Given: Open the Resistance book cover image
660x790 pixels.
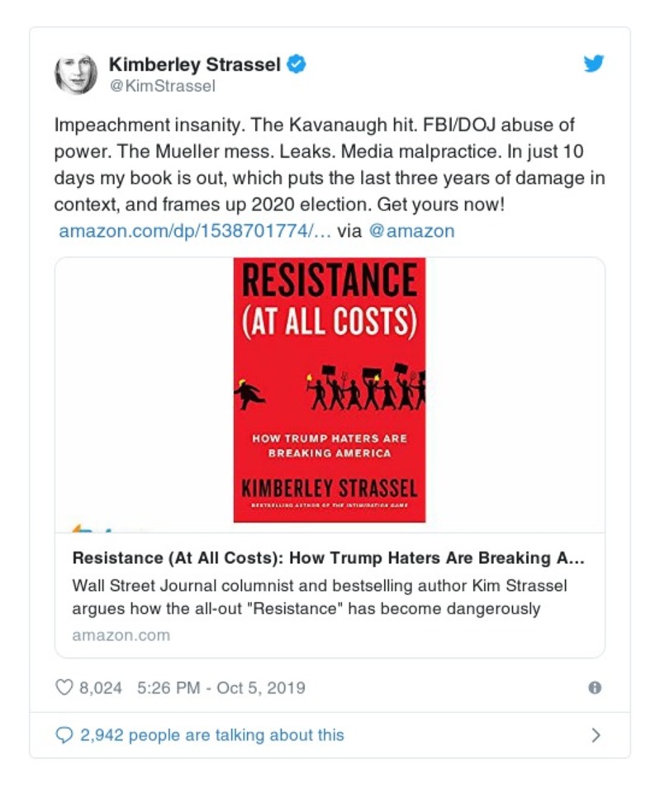Looking at the screenshot, I should [x=329, y=390].
